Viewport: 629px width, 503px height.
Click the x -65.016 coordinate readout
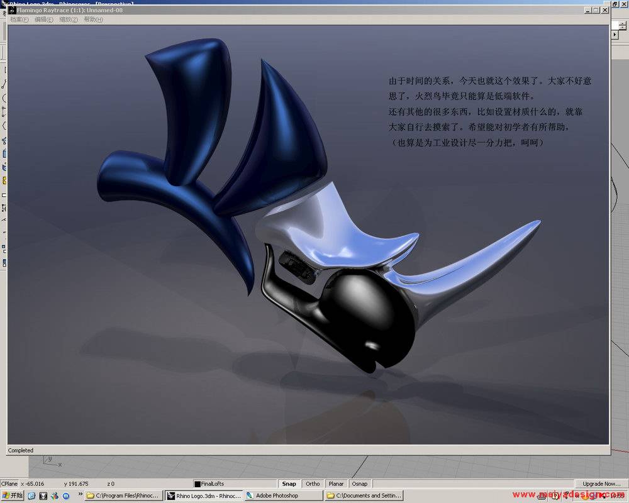pyautogui.click(x=33, y=484)
